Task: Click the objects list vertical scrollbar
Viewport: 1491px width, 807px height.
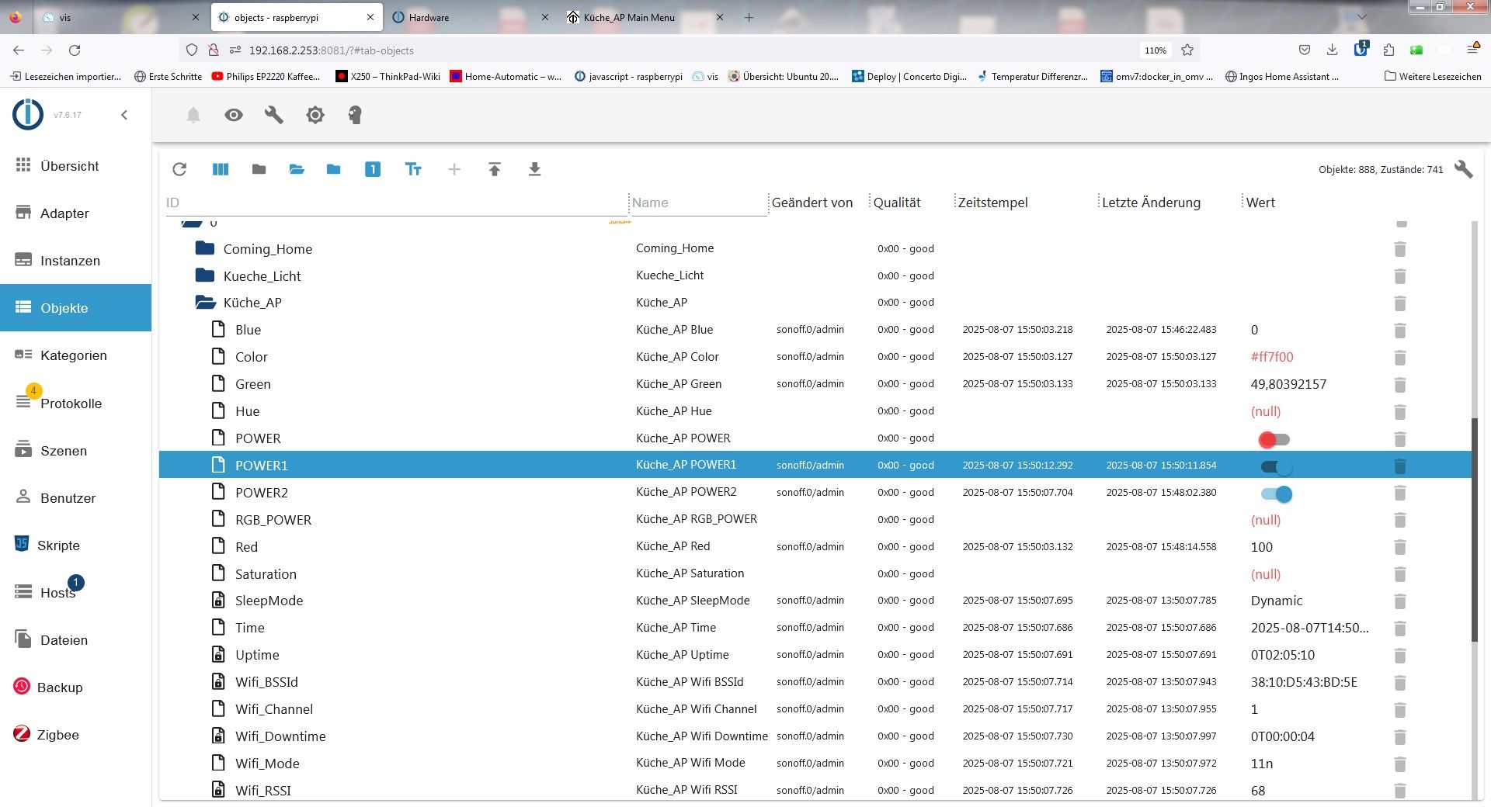Action: (x=1475, y=529)
